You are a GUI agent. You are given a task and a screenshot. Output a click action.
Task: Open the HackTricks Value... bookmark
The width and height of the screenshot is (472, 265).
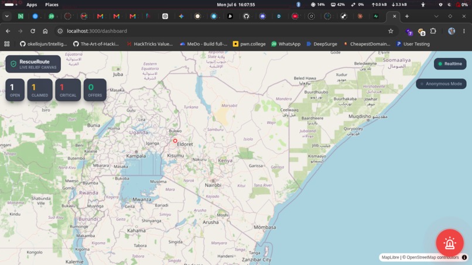(x=150, y=44)
